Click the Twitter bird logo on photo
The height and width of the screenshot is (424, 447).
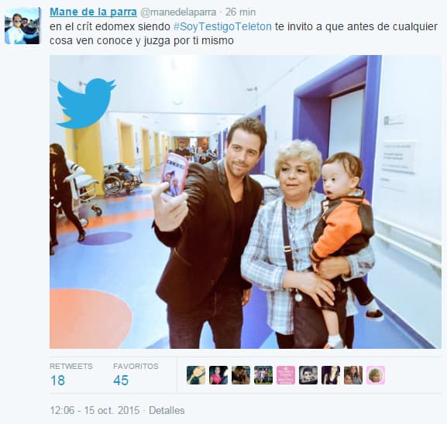tap(86, 103)
